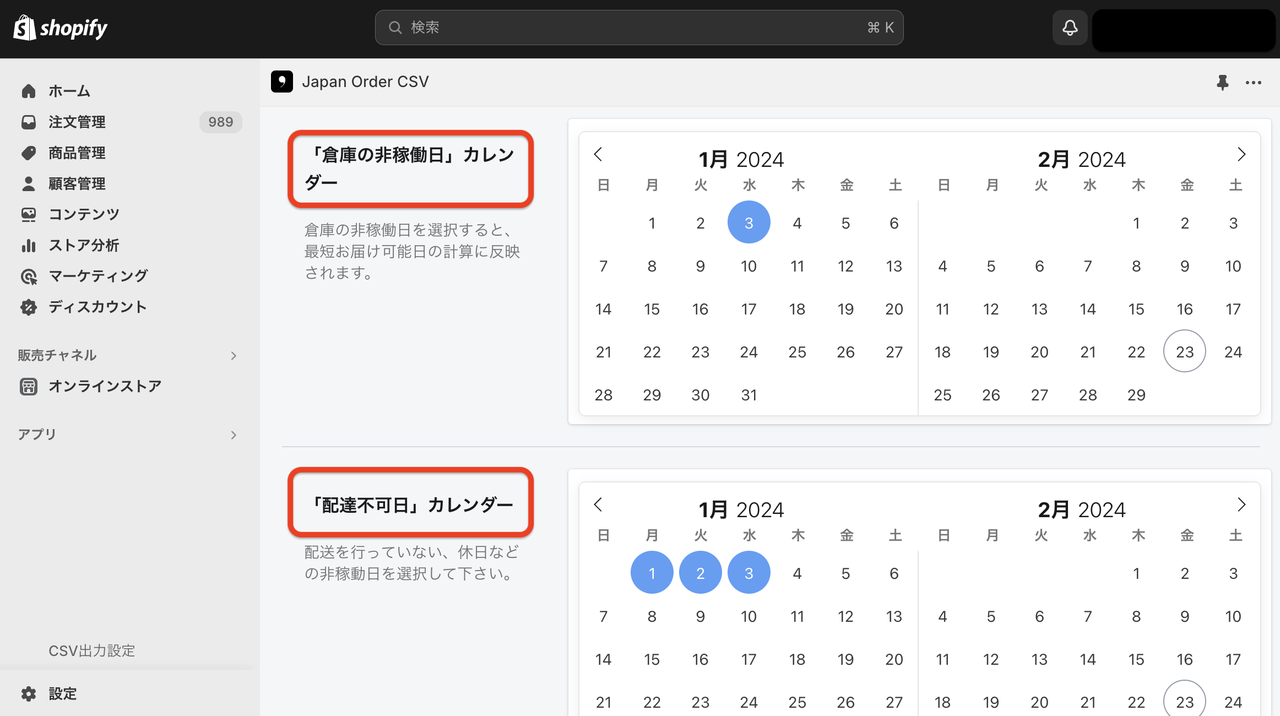Open the three-dot more actions menu
This screenshot has width=1280, height=716.
pos(1254,83)
